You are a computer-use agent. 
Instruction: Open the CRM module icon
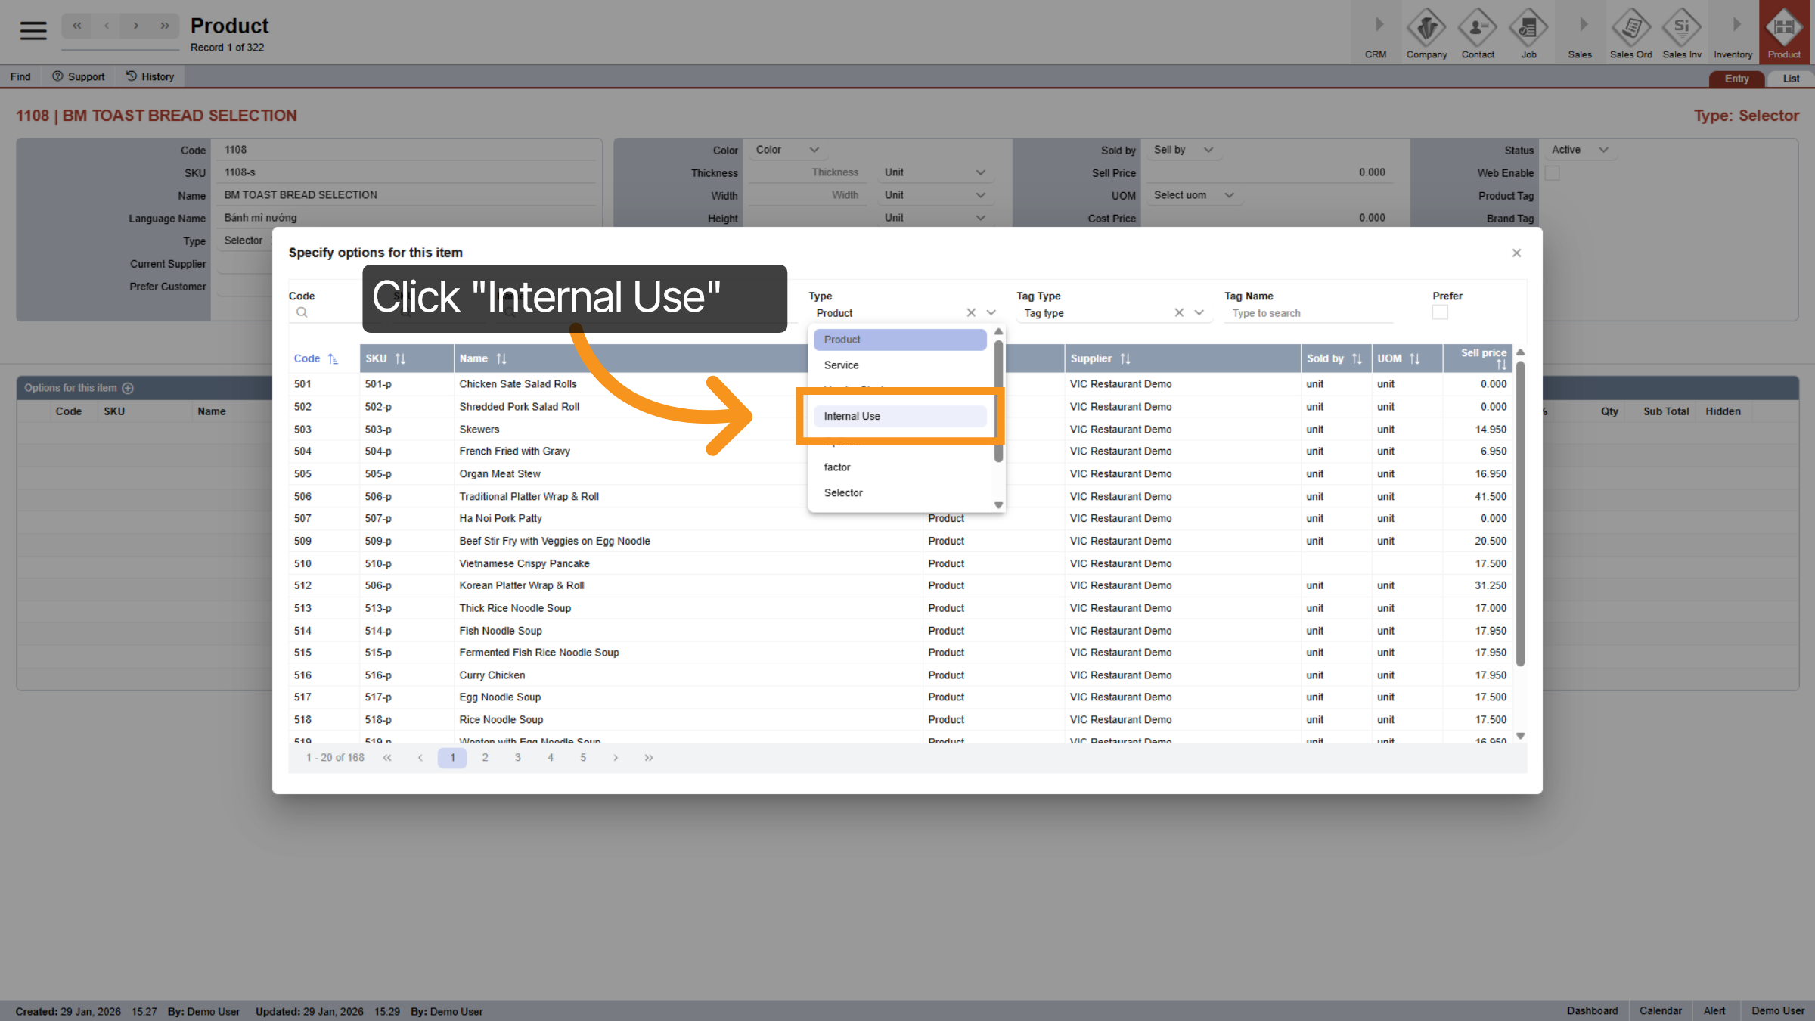click(x=1375, y=32)
